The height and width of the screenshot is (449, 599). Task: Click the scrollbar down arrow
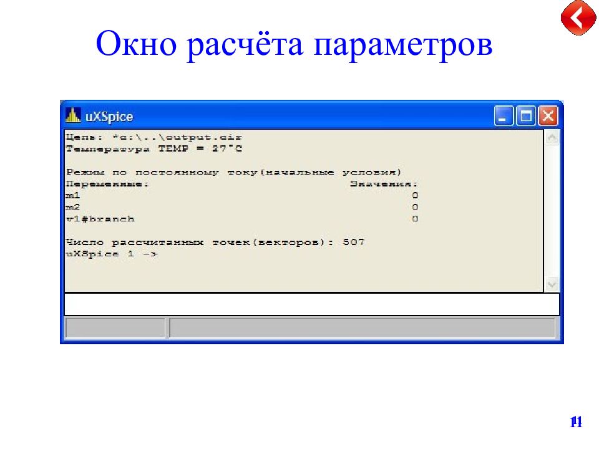coord(552,284)
